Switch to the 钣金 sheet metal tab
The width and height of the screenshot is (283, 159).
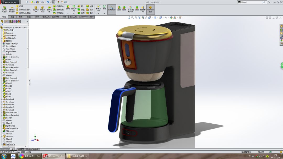click(29, 17)
